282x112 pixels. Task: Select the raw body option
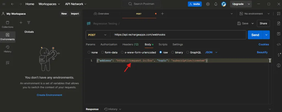pos(161,52)
